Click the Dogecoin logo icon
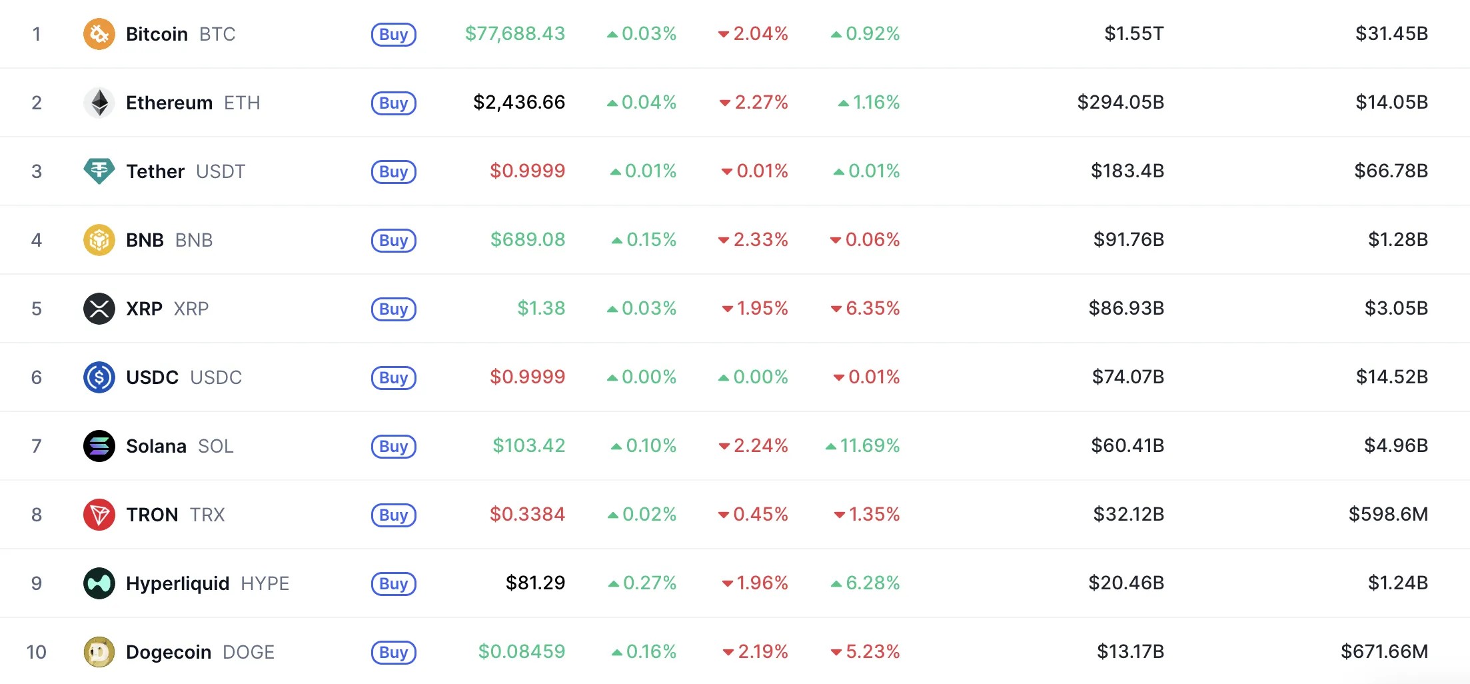This screenshot has height=684, width=1470. (99, 652)
